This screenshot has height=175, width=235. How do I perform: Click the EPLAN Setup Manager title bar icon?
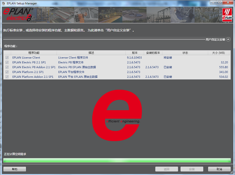[x=4, y=3]
